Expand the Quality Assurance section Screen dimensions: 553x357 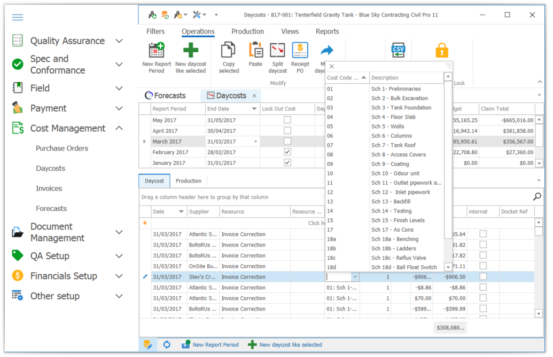click(120, 41)
